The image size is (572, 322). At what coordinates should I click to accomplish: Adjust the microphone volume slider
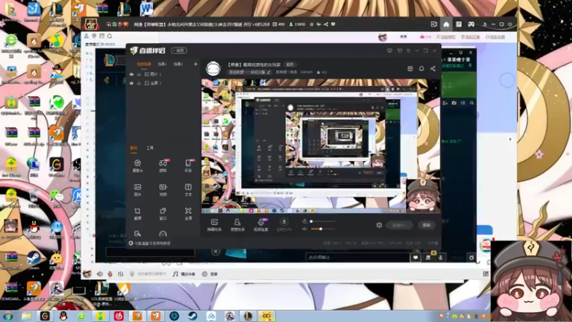coord(323,221)
